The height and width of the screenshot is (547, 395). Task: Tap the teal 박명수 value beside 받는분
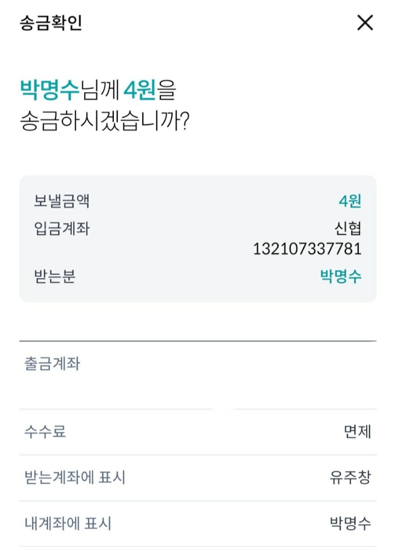341,276
